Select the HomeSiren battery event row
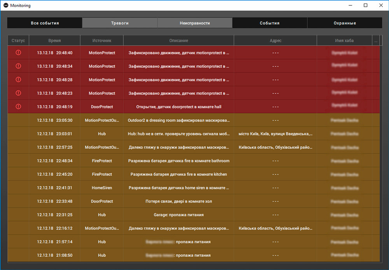The height and width of the screenshot is (270, 389). (179, 188)
